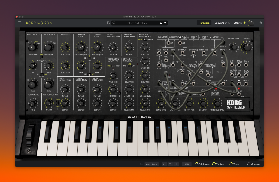Screen dimensions: 279x182
Task: Open the preset library browser icon
Action: [x=108, y=23]
